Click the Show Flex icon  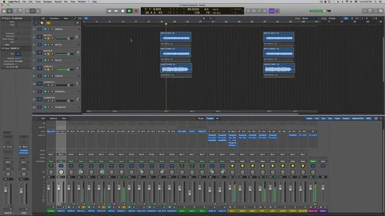click(80, 19)
